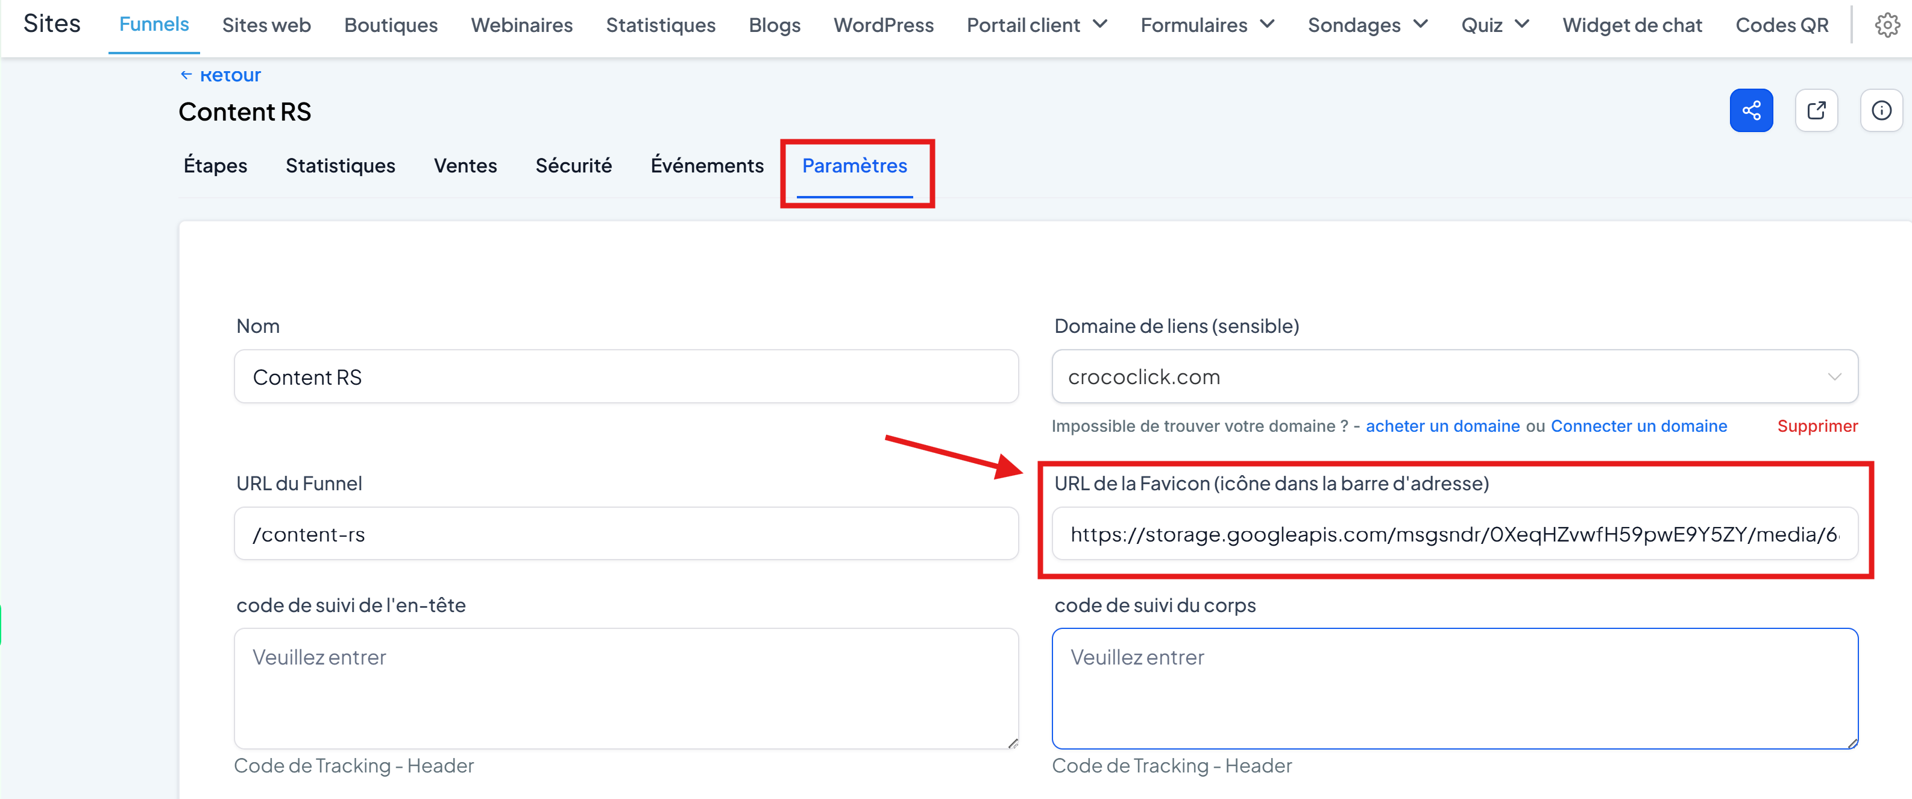Click the acheter un domaine link
The width and height of the screenshot is (1912, 799).
[x=1442, y=426]
